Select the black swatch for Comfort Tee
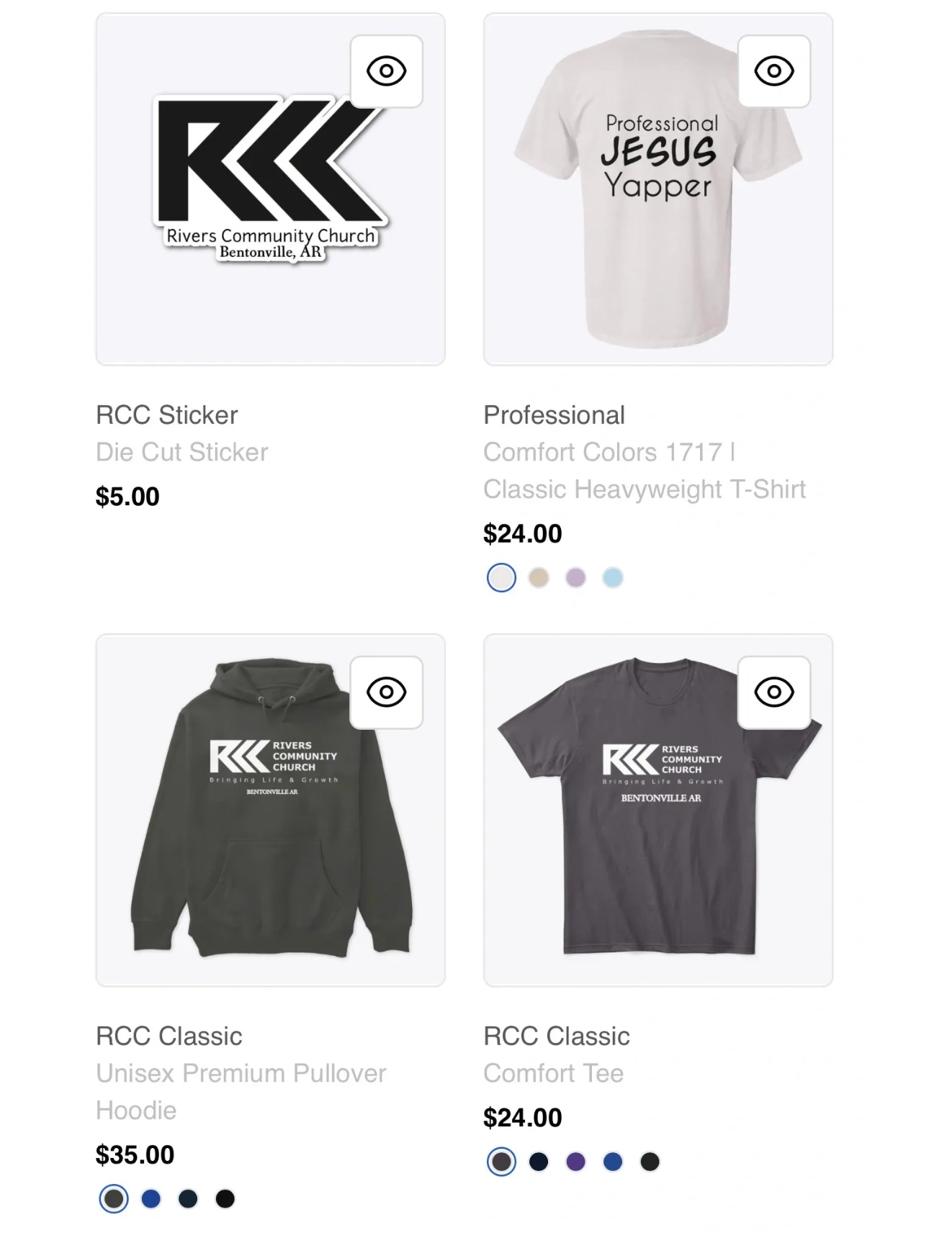This screenshot has width=929, height=1238. pos(650,1161)
